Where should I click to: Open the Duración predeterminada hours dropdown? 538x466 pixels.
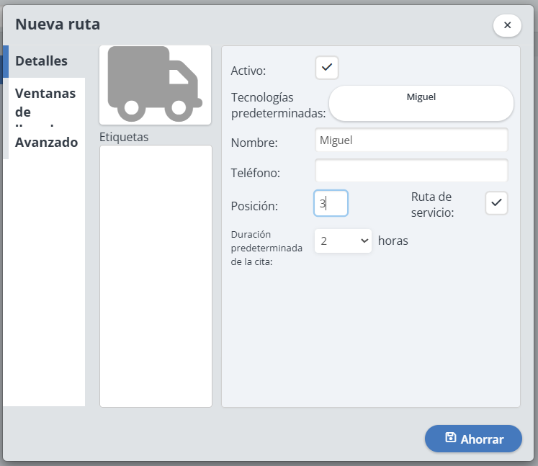pyautogui.click(x=343, y=241)
